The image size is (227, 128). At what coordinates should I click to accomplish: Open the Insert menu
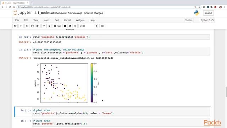pos(46,20)
